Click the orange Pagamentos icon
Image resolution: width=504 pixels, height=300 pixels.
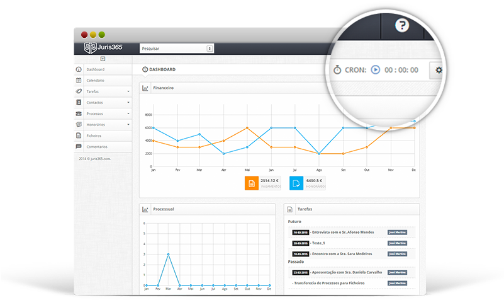[x=252, y=183]
